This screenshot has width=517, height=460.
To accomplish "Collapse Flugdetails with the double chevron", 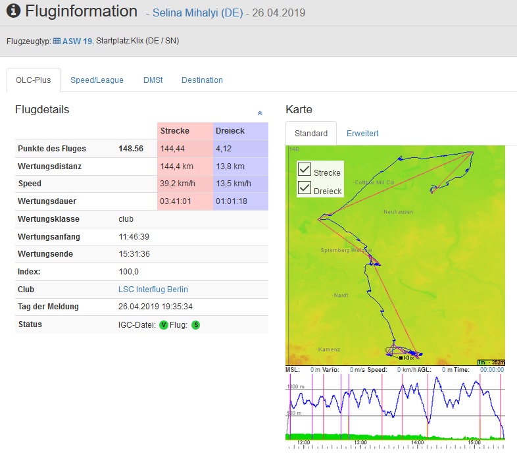I will pyautogui.click(x=260, y=113).
